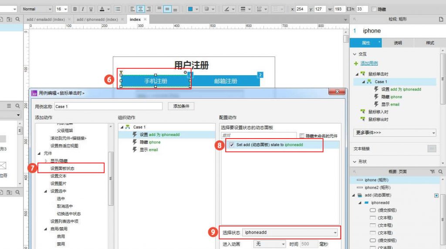The width and height of the screenshot is (446, 249).
Task: Collapse 元件 tree in add actions
Action: pyautogui.click(x=39, y=153)
